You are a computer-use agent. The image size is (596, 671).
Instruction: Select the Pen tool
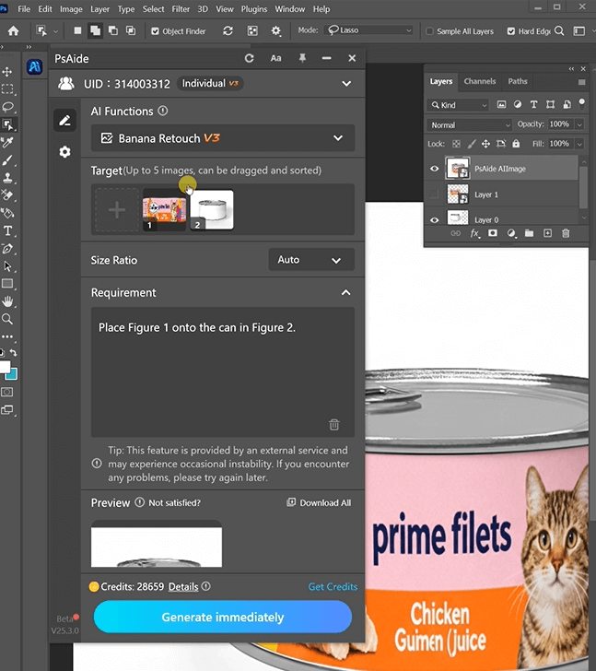[x=7, y=249]
